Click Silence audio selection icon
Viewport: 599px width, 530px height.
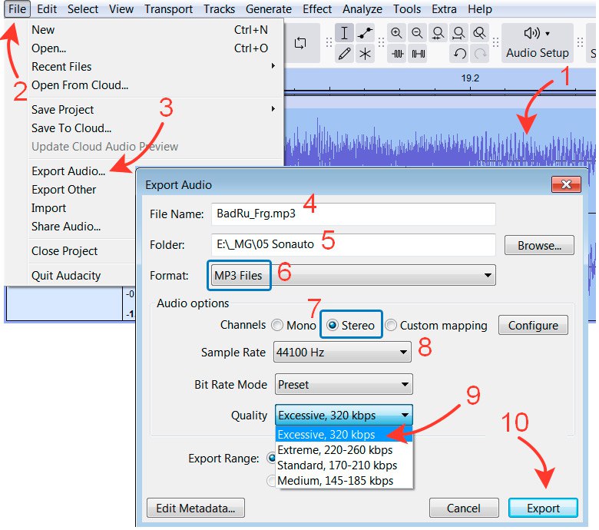[x=419, y=54]
